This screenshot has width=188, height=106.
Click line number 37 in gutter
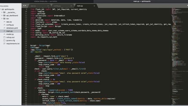pyautogui.click(x=26, y=69)
